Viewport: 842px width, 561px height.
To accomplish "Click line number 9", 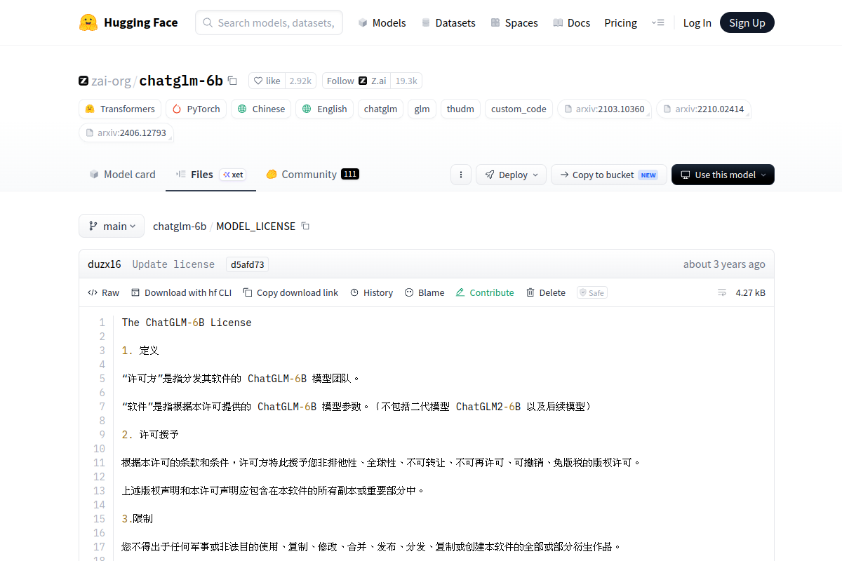I will [102, 435].
